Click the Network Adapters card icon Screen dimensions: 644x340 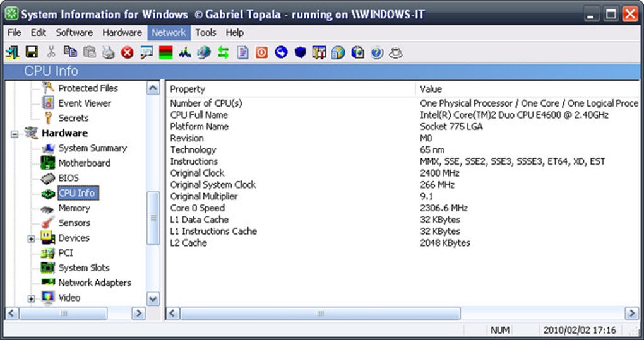48,282
